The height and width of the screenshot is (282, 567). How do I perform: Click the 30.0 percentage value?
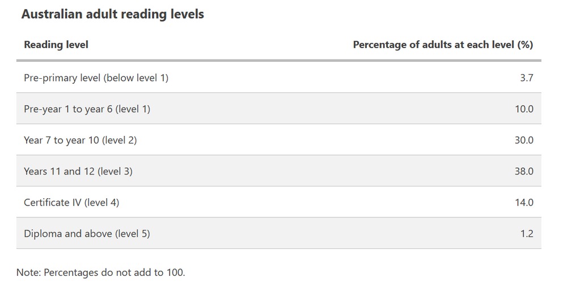click(x=524, y=140)
